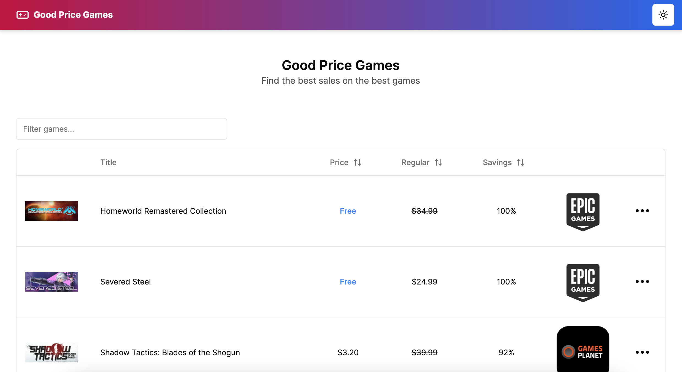Click the gamepad icon in the header
Image resolution: width=682 pixels, height=372 pixels.
point(23,15)
